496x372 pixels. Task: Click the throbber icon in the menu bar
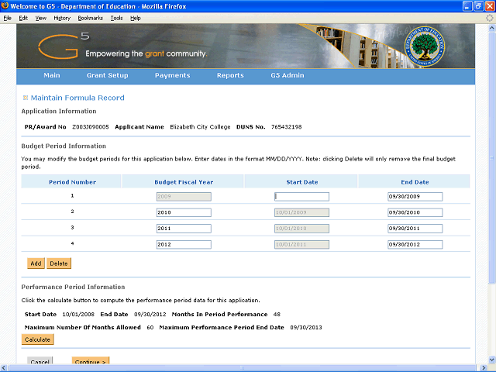coord(489,18)
